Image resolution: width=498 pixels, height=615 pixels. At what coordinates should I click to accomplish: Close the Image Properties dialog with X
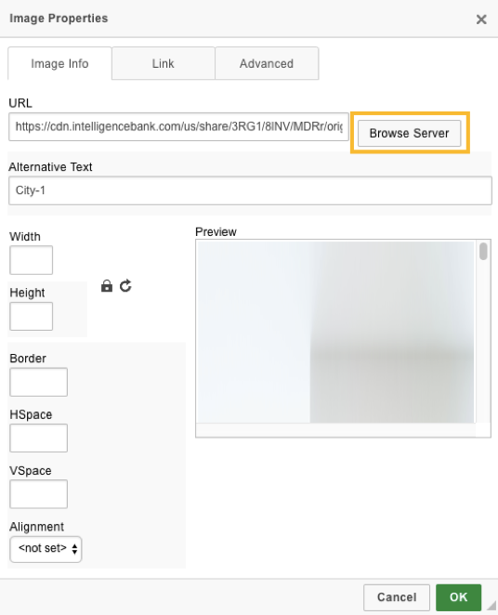tap(481, 20)
